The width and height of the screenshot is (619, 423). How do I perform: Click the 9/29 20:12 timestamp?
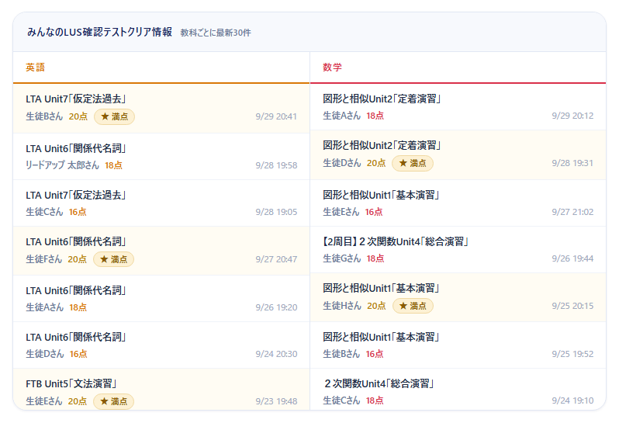point(572,116)
